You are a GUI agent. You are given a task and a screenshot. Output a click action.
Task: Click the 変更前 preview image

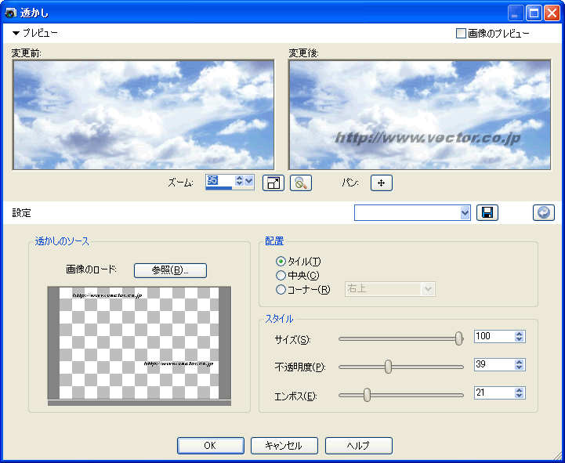143,115
